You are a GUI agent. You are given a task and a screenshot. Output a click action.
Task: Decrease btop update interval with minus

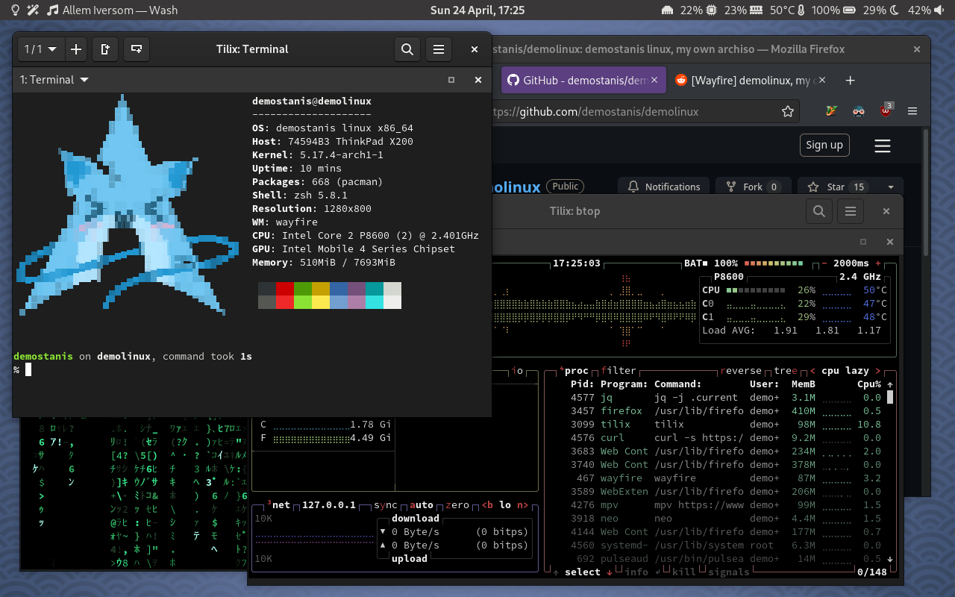tap(824, 263)
